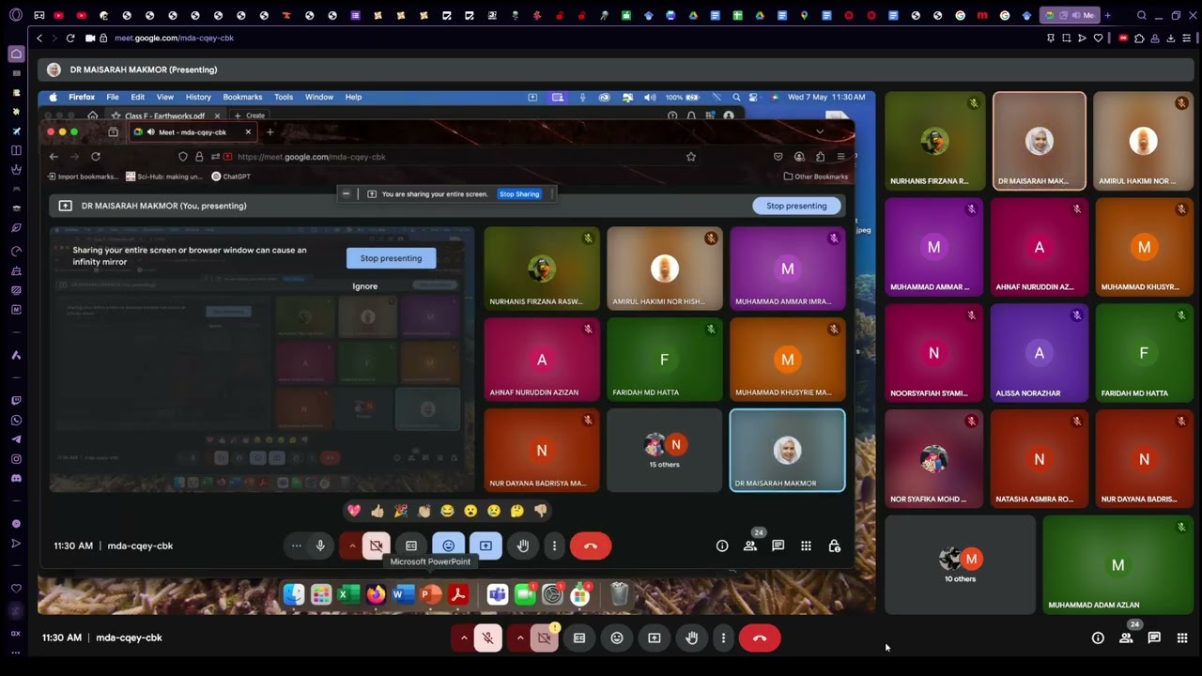Image resolution: width=1202 pixels, height=676 pixels.
Task: Open the Tools menu in the Firefox menu bar
Action: coord(284,97)
